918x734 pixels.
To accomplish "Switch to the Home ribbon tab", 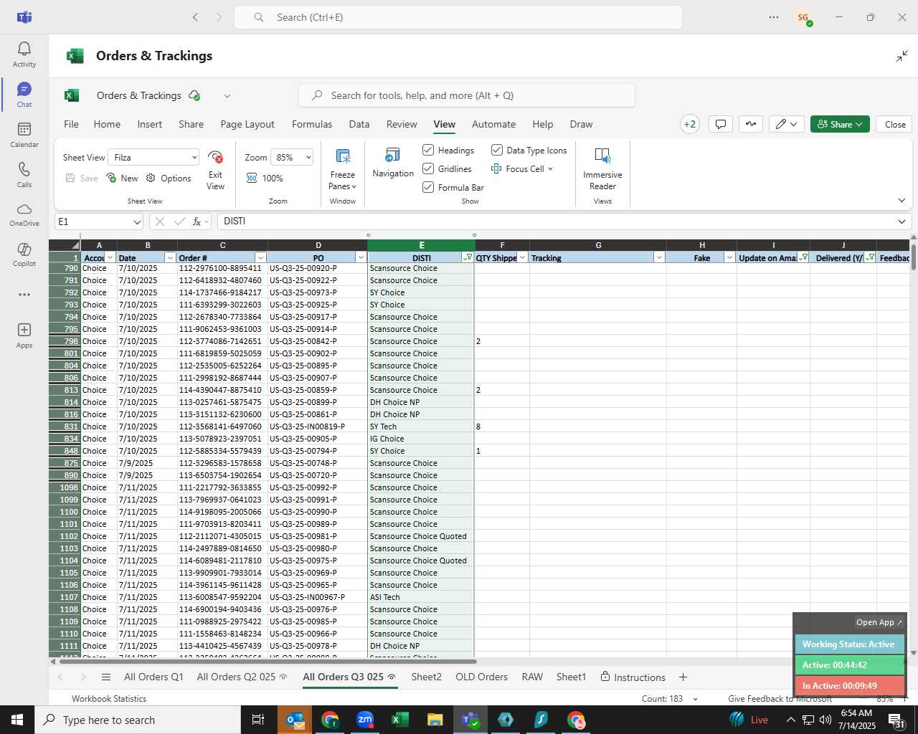I will (107, 124).
